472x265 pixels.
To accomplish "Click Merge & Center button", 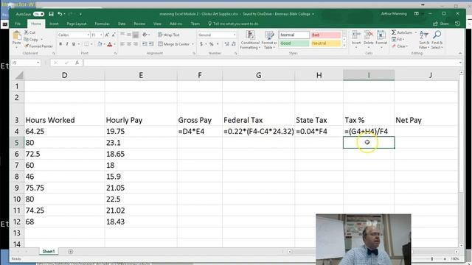I will (x=174, y=44).
